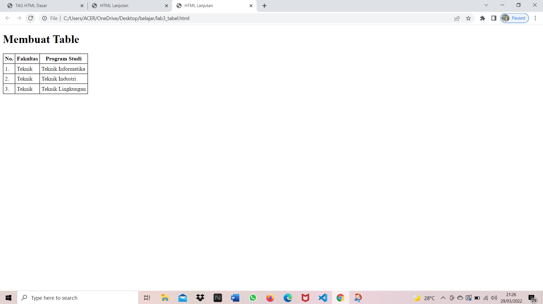Expand the tab search chevron
This screenshot has height=304, width=543.
[486, 5]
